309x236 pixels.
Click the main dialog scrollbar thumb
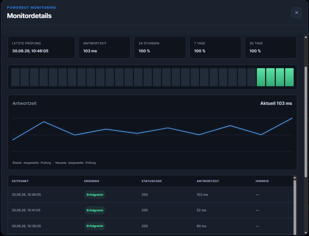pos(306,122)
